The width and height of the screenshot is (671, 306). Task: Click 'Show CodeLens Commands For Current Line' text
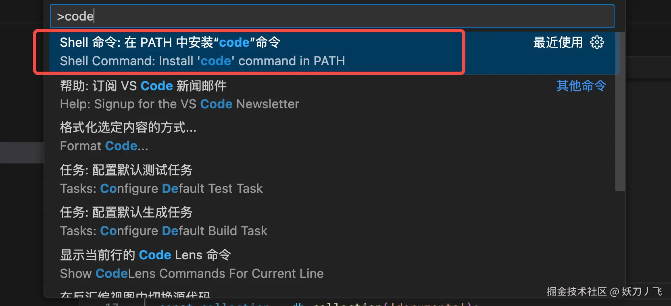[192, 274]
